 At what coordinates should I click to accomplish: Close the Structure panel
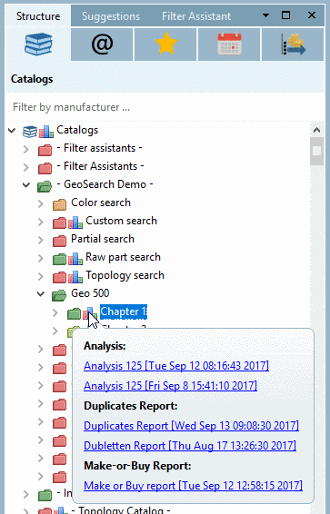pos(312,15)
